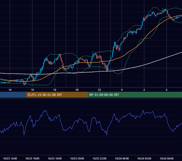The width and height of the screenshot is (182, 161).
Task: Click hour label 14 on price chart axis
Action: coord(10,90)
